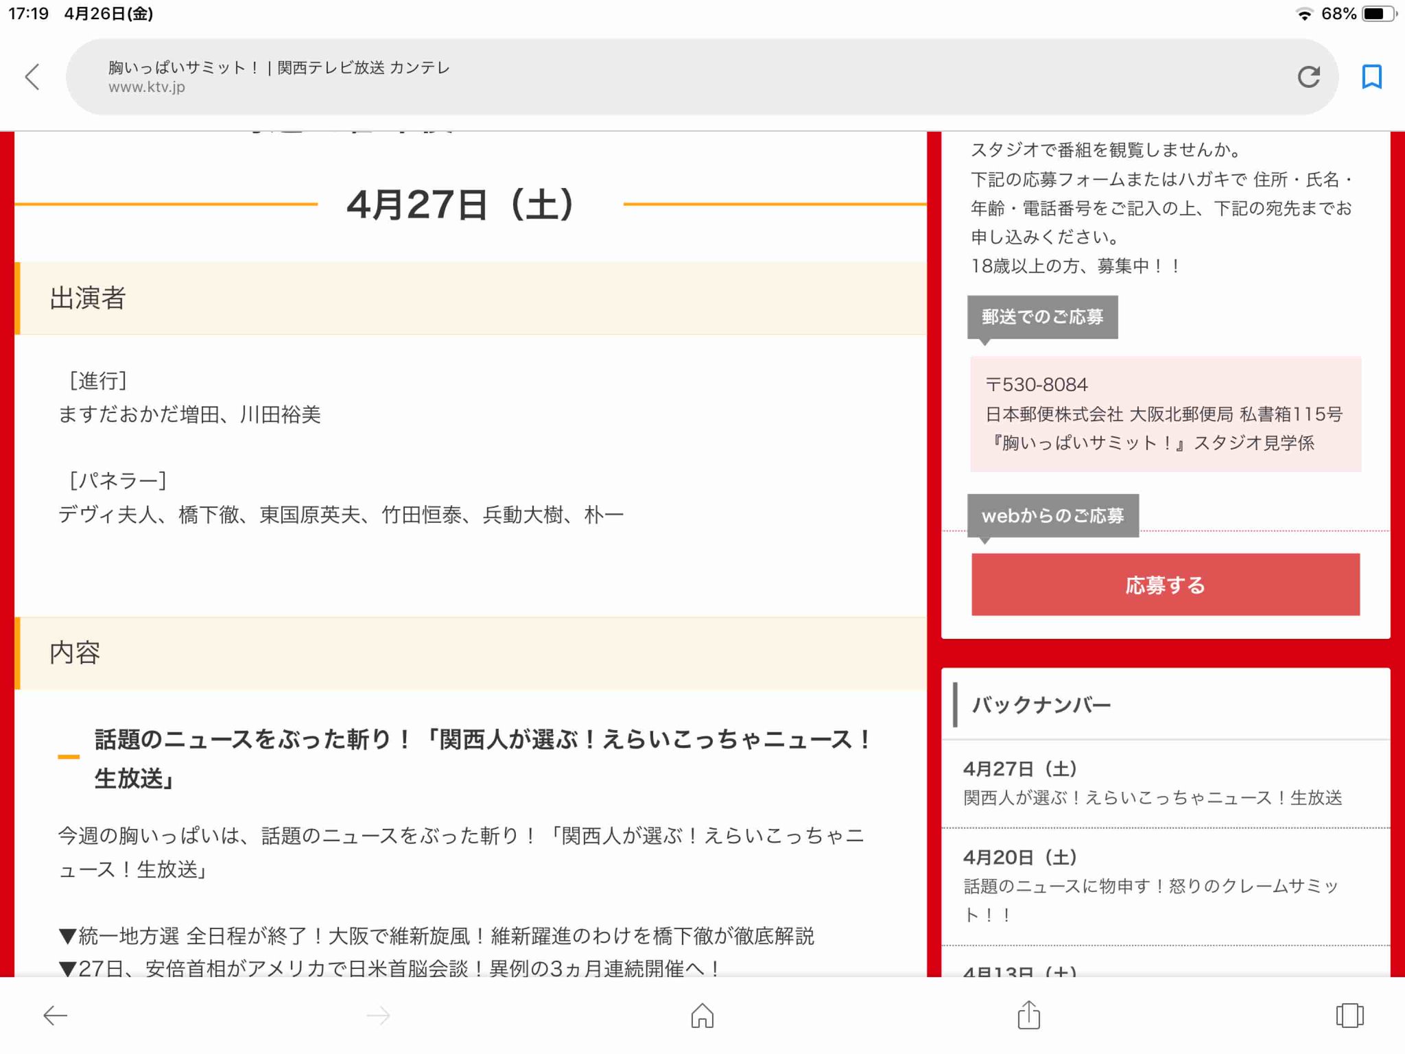Open 4月27日 backnumber entry
Image resolution: width=1405 pixels, height=1054 pixels.
pos(1153,784)
